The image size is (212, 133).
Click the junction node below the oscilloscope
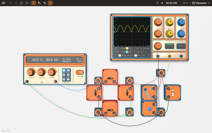(x=161, y=73)
